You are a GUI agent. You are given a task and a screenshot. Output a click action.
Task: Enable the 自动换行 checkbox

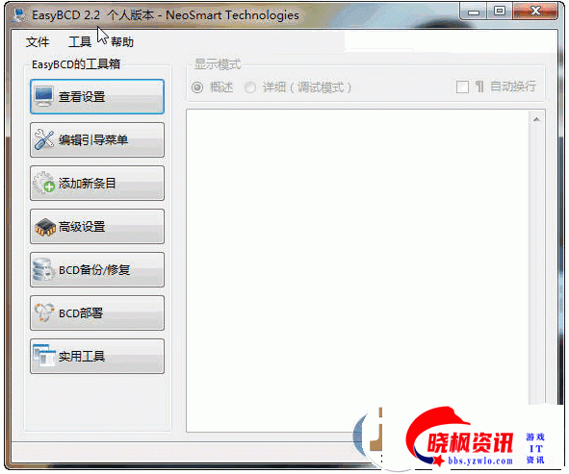pos(462,87)
